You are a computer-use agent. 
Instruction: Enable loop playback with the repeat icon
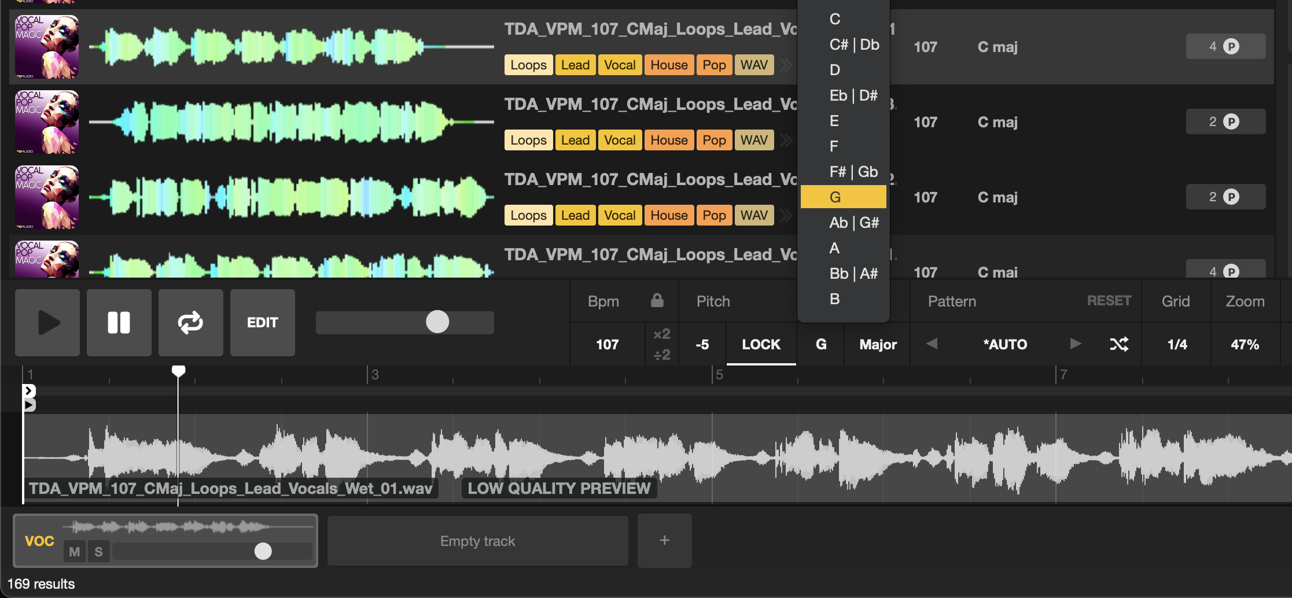(x=190, y=322)
